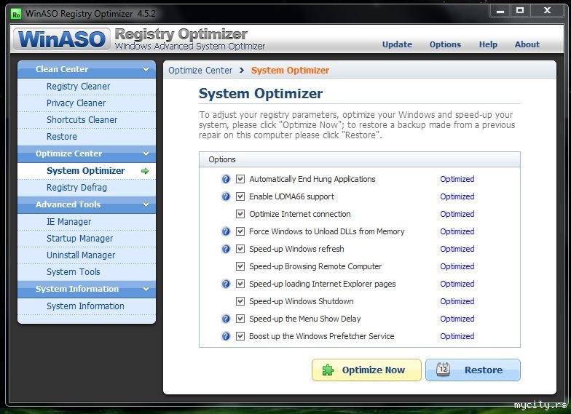
Task: Open Startup Manager tool
Action: tap(87, 239)
